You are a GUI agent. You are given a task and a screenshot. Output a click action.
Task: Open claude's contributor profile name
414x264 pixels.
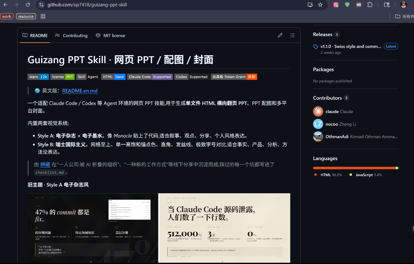tap(339, 111)
